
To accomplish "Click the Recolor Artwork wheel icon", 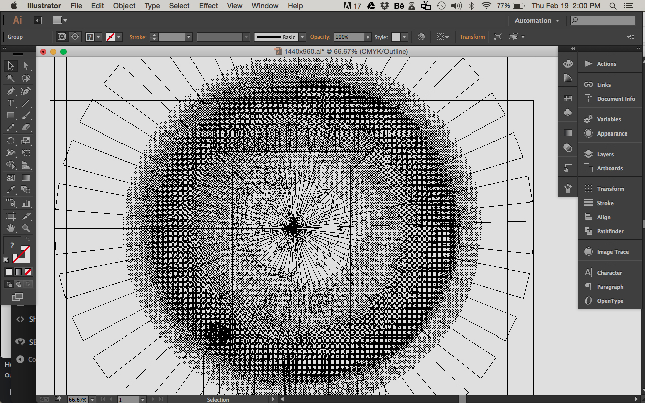I will tap(421, 37).
